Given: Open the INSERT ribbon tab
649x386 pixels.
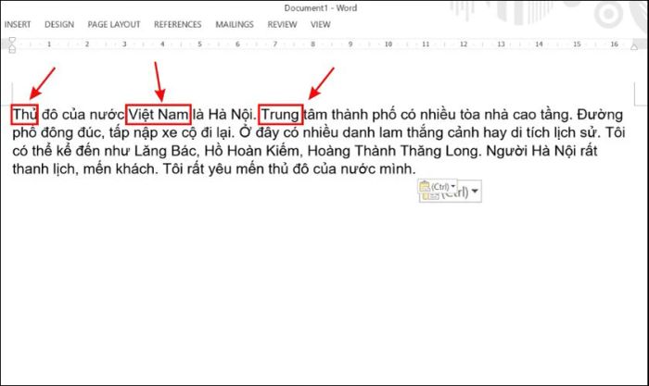Looking at the screenshot, I should pos(18,24).
